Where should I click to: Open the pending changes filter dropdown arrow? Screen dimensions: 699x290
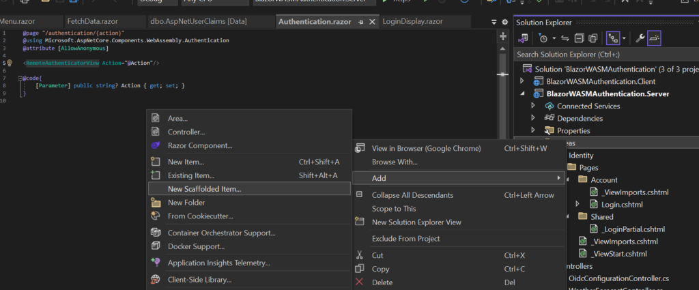554,38
